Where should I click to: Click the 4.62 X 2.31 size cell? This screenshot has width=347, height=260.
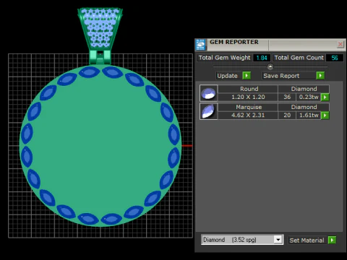tap(248, 116)
